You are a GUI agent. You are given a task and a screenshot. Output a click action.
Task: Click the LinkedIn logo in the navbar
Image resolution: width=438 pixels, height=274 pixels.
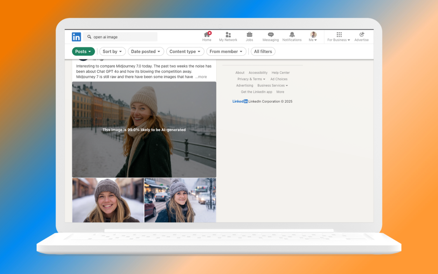pyautogui.click(x=76, y=37)
